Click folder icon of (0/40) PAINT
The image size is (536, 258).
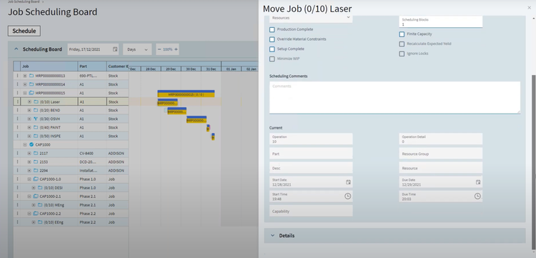[x=36, y=127]
